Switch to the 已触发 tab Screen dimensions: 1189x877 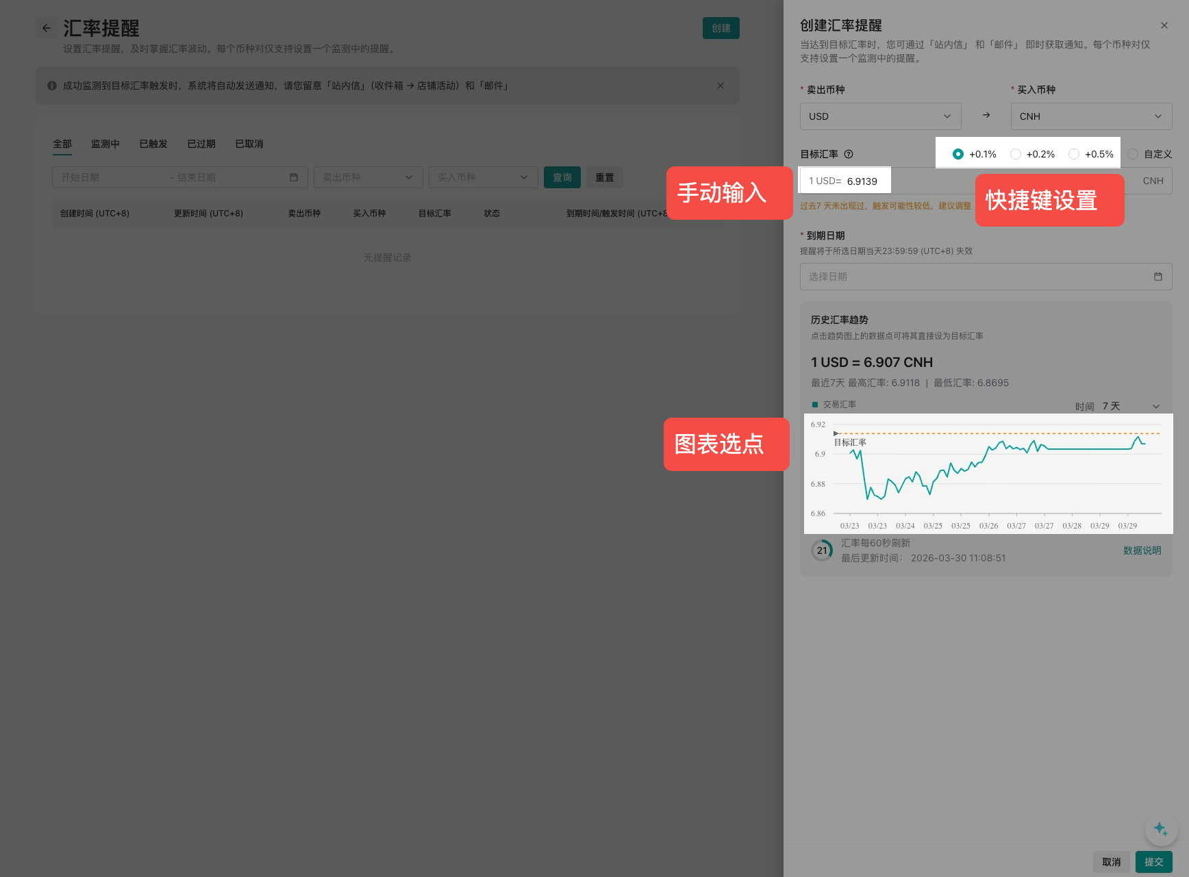(x=153, y=144)
